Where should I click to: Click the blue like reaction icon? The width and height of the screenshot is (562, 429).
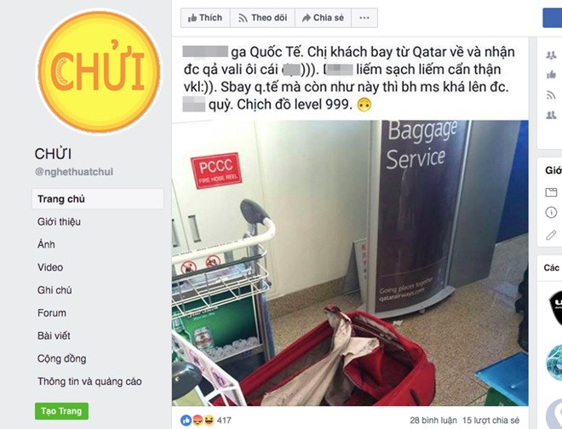click(x=186, y=420)
